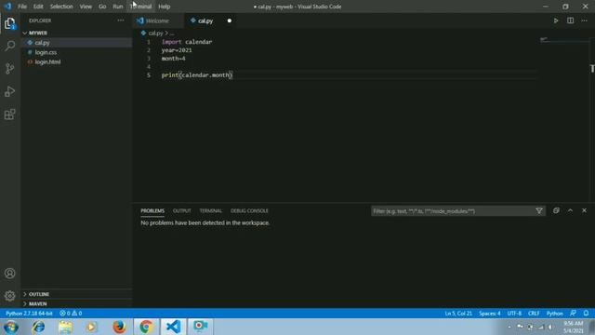
Task: Click Ln 5, Col 21 cursor position
Action: (x=458, y=314)
